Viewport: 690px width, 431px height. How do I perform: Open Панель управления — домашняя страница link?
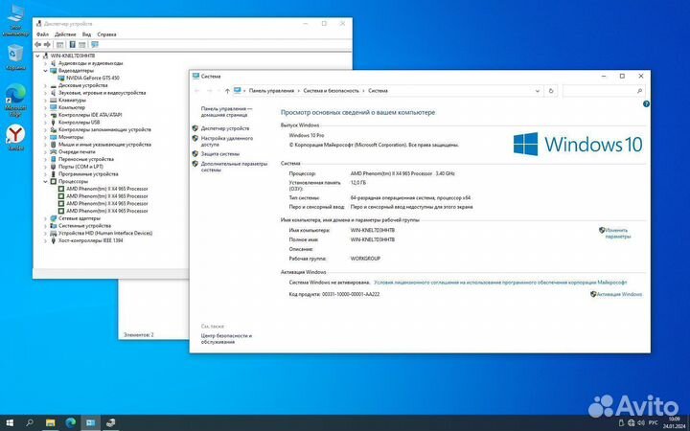click(x=226, y=112)
